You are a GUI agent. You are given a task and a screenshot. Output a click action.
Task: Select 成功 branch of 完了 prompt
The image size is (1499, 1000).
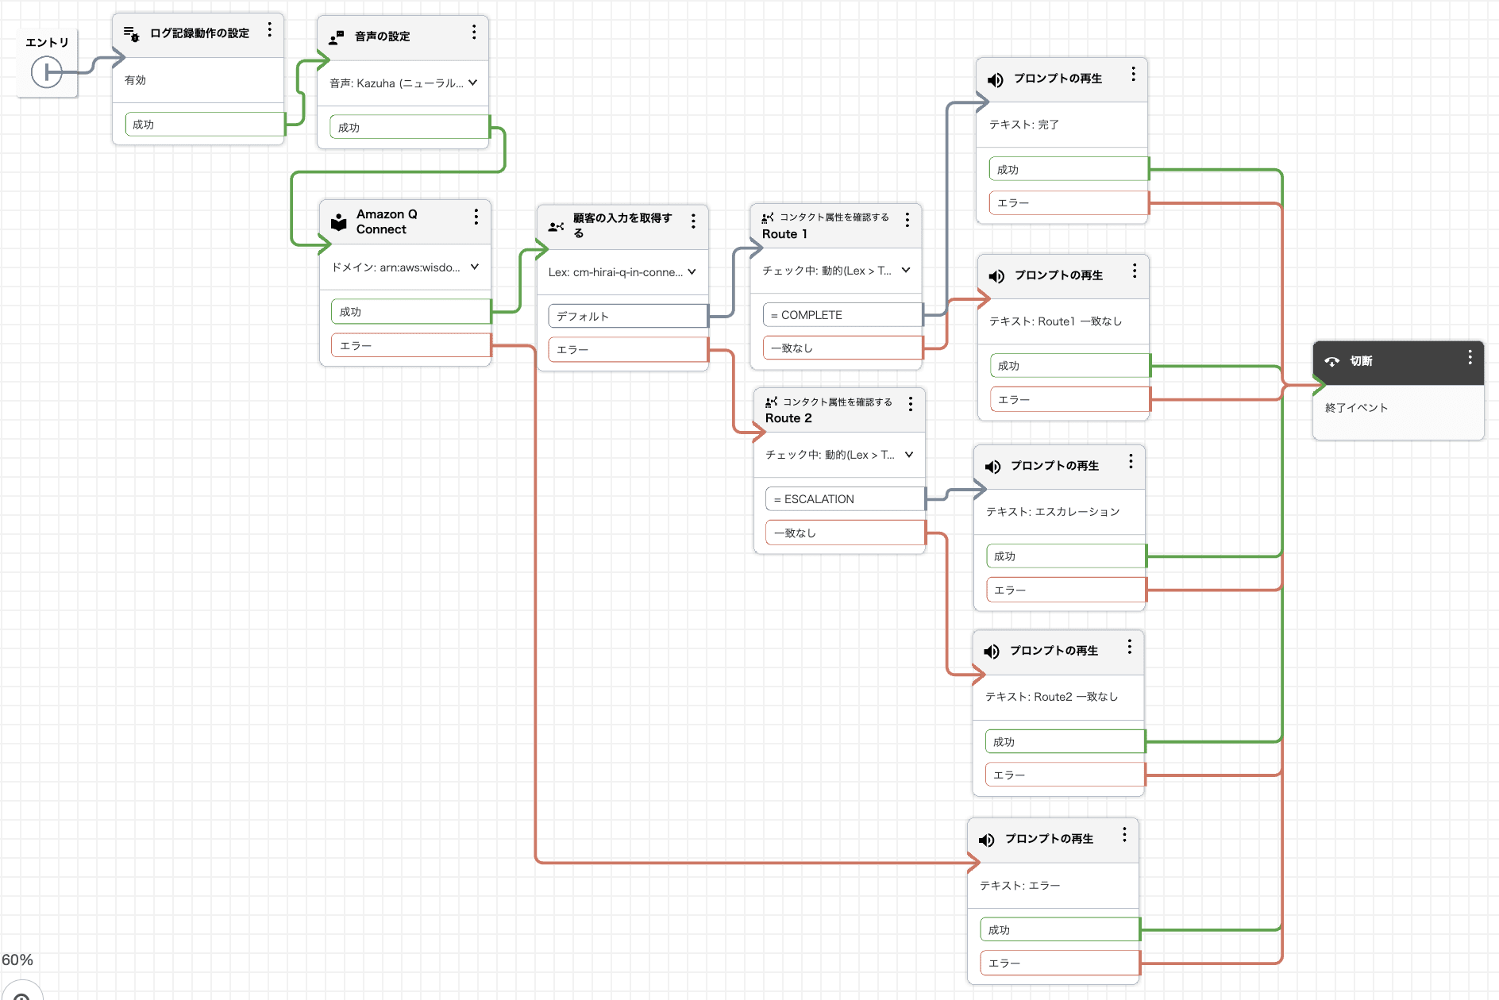(1069, 170)
